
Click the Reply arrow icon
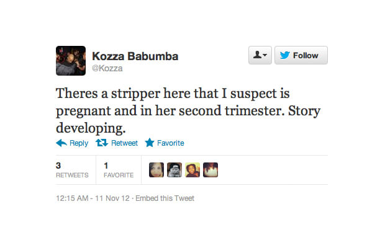(x=61, y=143)
